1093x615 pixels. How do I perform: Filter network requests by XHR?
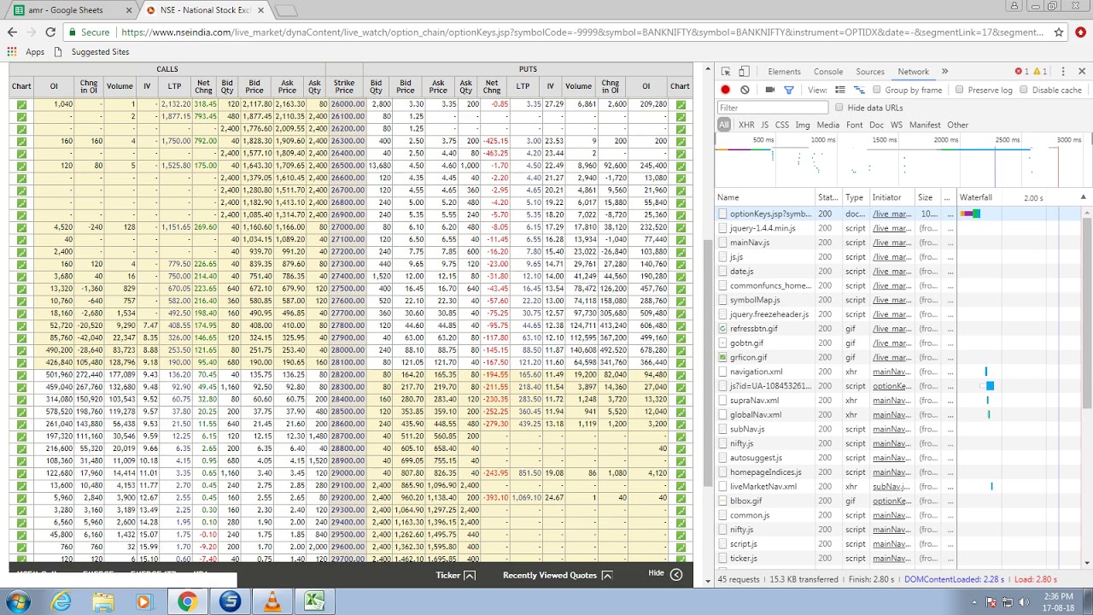point(746,125)
